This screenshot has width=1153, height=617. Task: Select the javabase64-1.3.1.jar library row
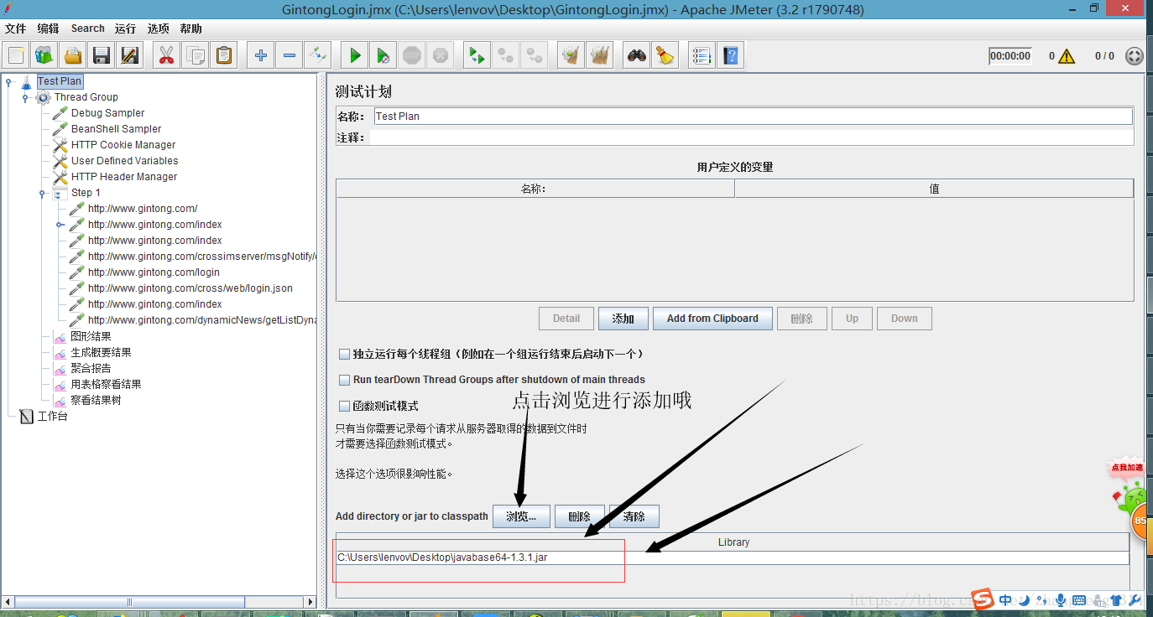[733, 557]
